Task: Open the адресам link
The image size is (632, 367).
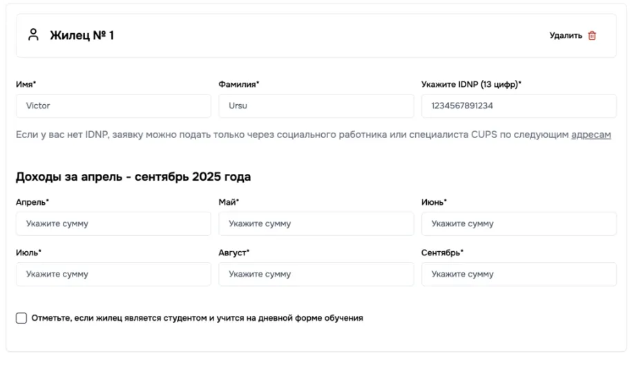Action: coord(591,135)
